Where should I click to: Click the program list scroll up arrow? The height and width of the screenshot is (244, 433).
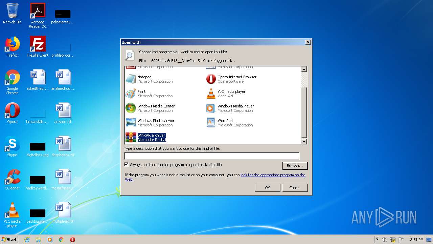coord(304,69)
